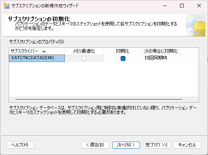The height and width of the screenshot is (155, 208).
Task: Open the 初回同期時 dropdown cell
Action: click(170, 58)
